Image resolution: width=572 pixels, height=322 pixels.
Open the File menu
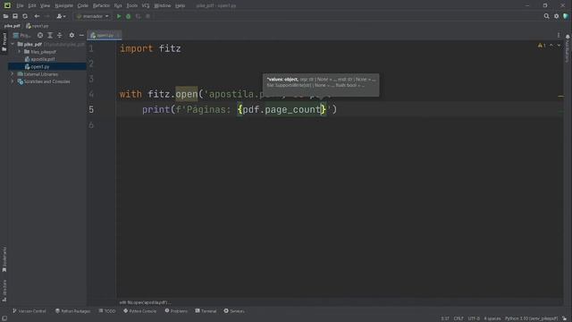point(20,5)
